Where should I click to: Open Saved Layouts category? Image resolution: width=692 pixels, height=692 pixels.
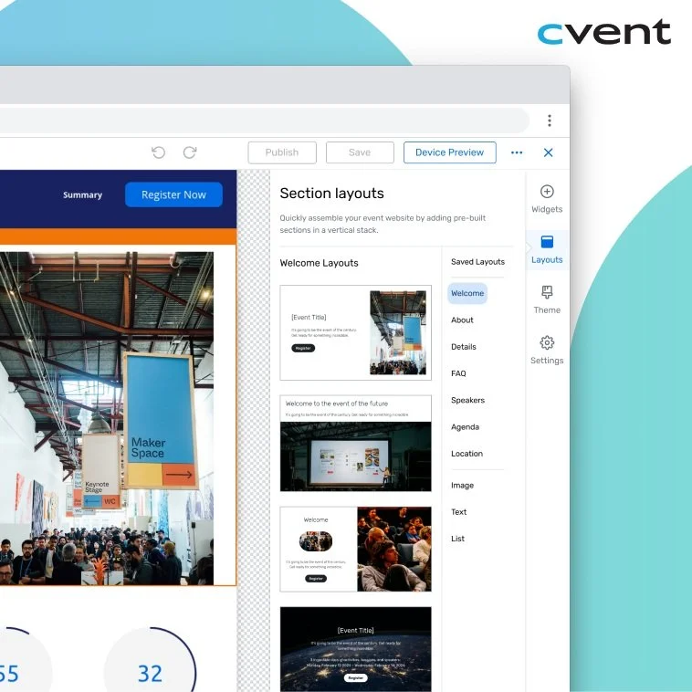477,262
